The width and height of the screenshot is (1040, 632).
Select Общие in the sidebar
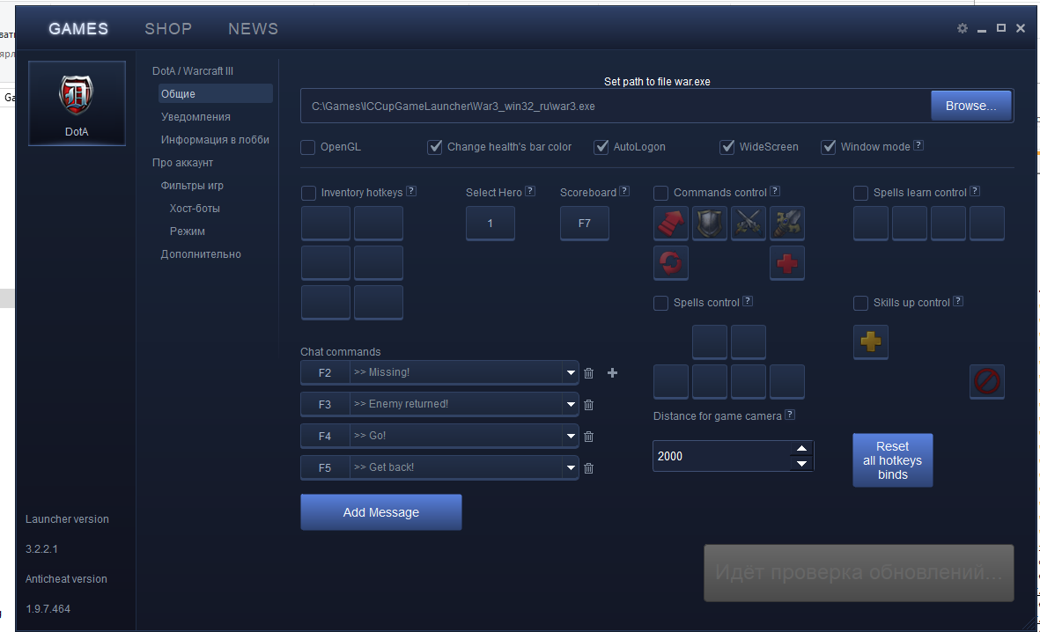tap(215, 93)
